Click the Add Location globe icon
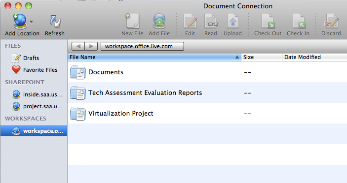347x183 pixels. (20, 21)
